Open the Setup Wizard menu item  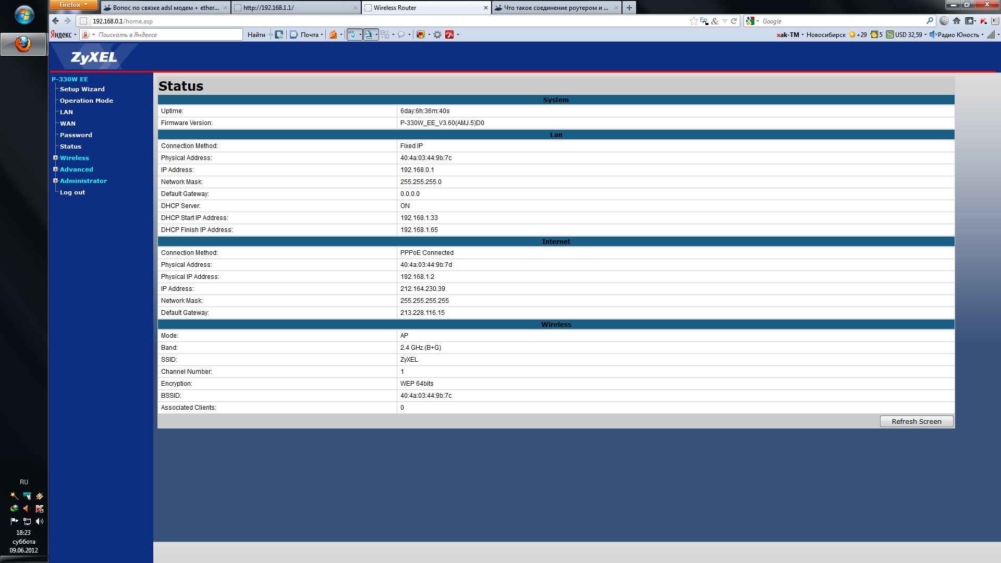point(82,89)
